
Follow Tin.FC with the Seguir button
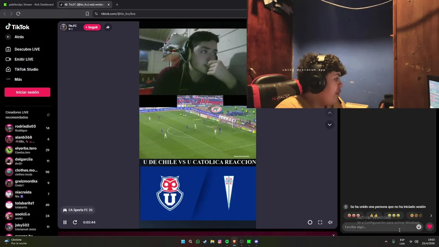(92, 27)
